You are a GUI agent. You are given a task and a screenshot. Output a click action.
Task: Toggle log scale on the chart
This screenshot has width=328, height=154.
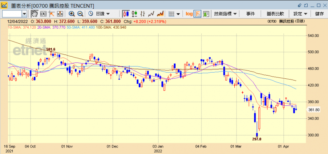click(x=189, y=14)
